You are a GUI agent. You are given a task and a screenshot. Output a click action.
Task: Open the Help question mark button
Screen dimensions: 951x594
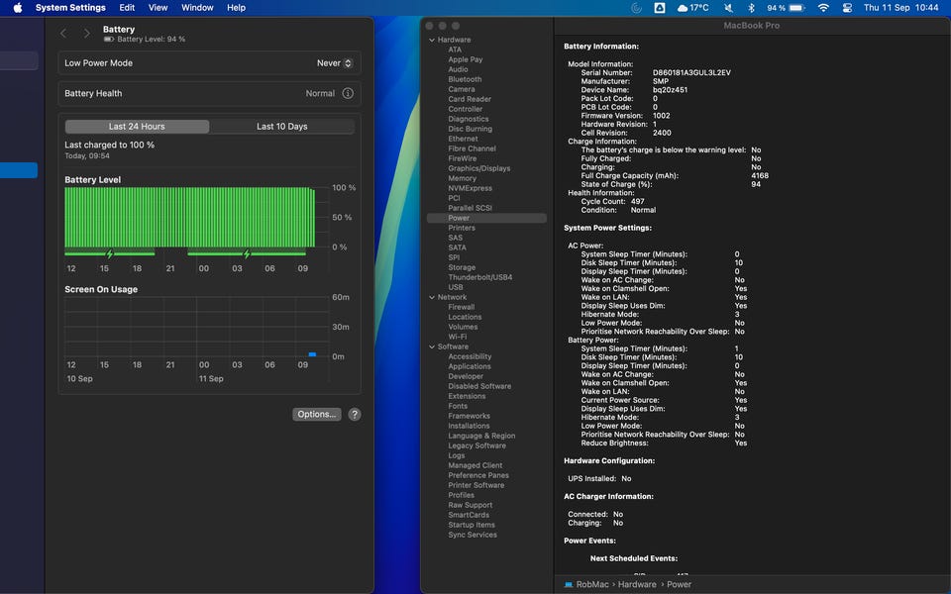[355, 415]
